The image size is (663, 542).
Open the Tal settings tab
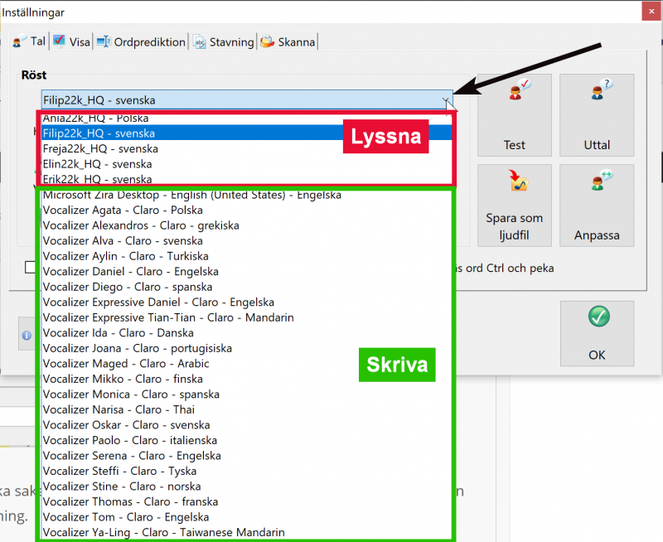[29, 41]
